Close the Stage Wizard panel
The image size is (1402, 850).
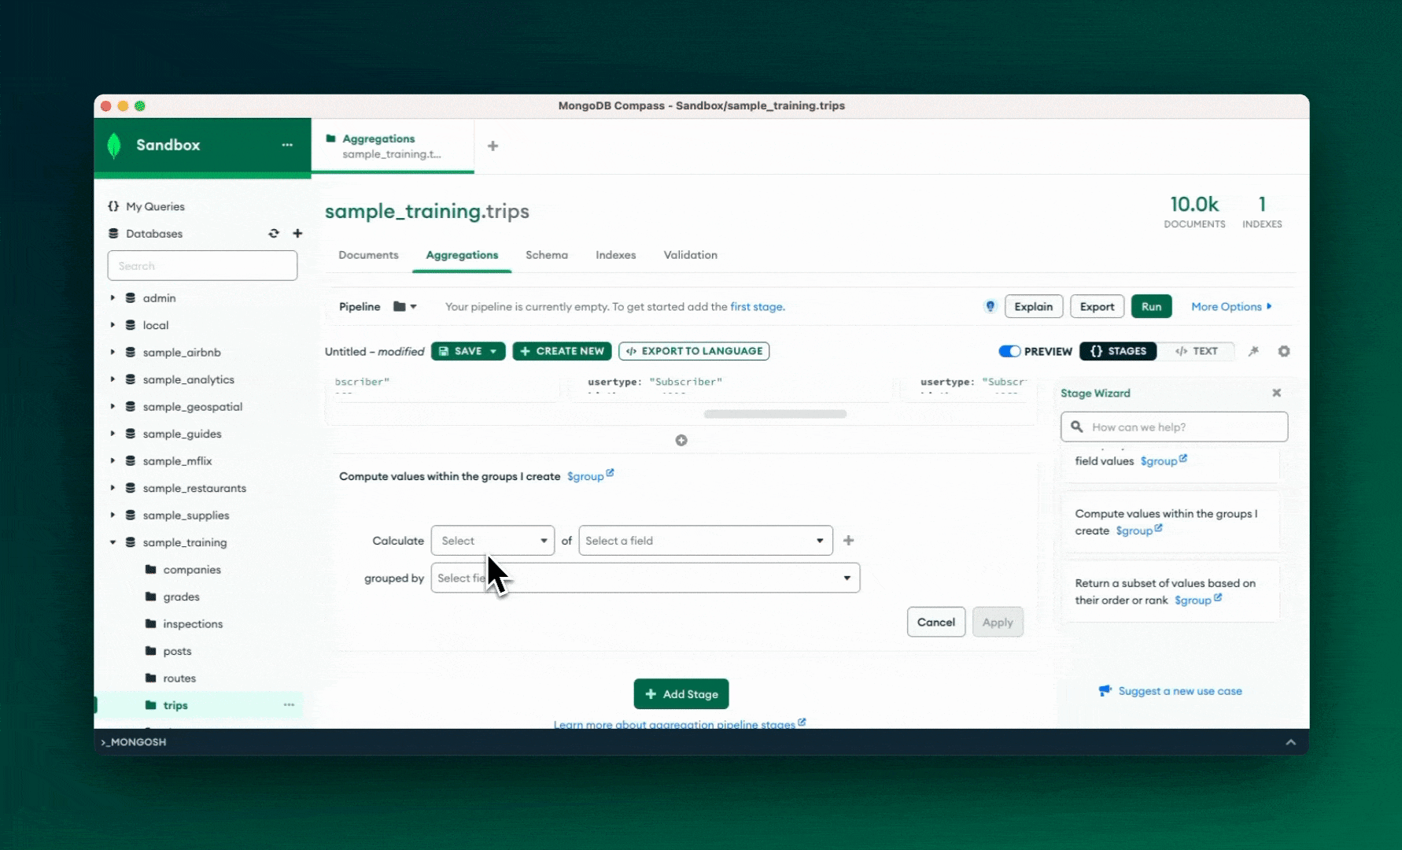1277,393
